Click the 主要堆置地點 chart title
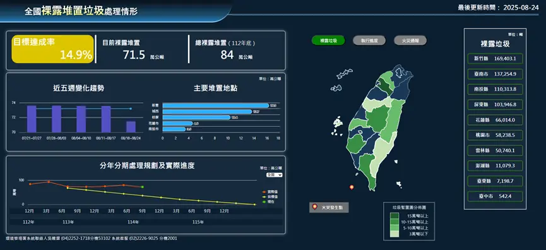This screenshot has height=250, width=546. pyautogui.click(x=215, y=88)
